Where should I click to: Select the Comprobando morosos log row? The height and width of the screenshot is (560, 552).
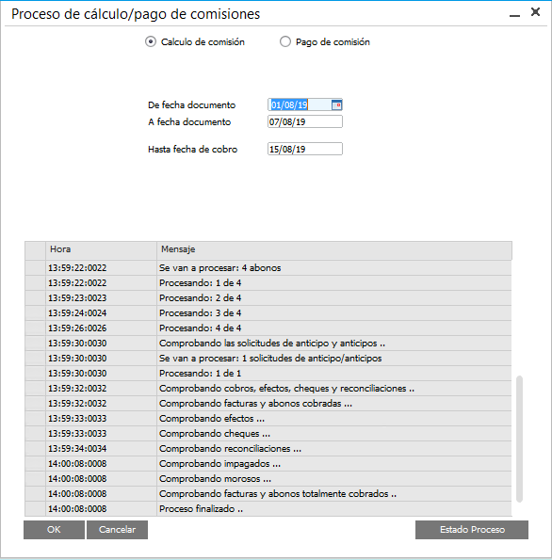click(268, 479)
